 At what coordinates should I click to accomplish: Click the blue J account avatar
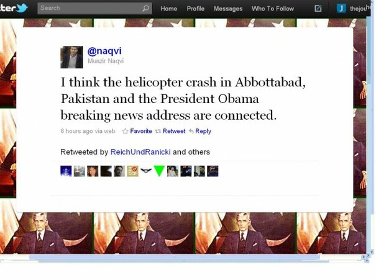341,9
